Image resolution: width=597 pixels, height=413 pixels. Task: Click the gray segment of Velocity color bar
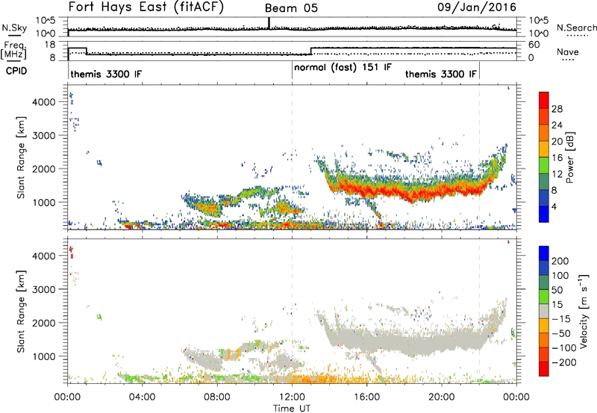tap(544, 311)
